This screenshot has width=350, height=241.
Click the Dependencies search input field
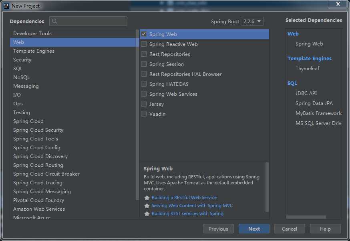coord(89,21)
